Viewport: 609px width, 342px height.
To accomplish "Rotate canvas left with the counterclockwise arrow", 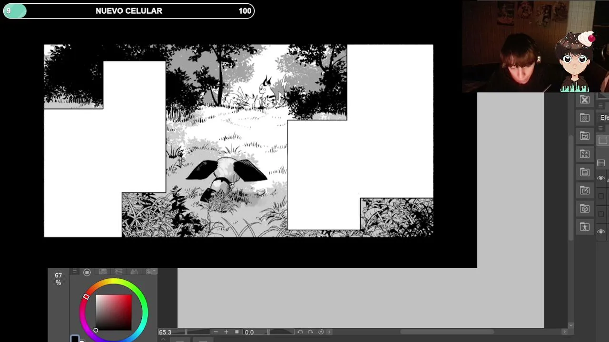I will pyautogui.click(x=300, y=332).
